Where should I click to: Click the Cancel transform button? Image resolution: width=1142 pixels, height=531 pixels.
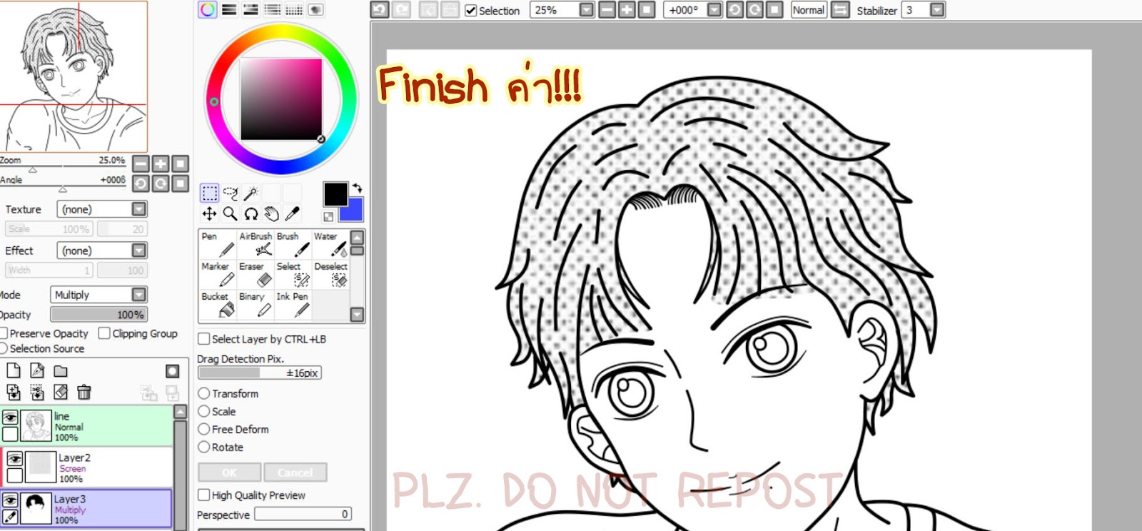[x=295, y=472]
